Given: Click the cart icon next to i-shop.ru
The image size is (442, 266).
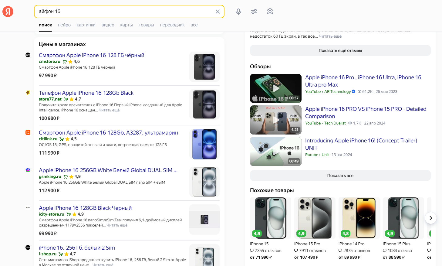Looking at the screenshot, I should 61,254.
